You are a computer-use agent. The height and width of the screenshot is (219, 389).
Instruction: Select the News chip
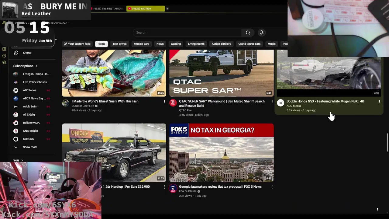[160, 44]
